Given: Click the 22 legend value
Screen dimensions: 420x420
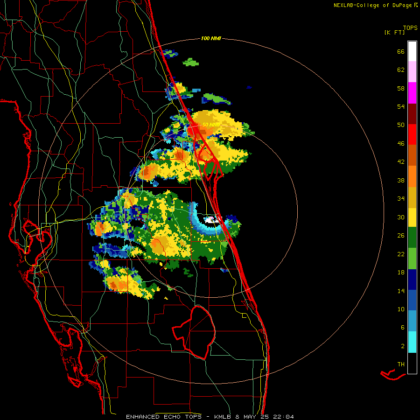Looking at the screenshot, I should 401,254.
